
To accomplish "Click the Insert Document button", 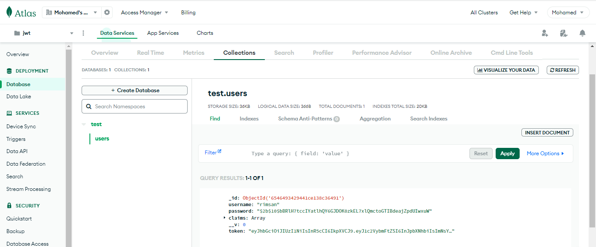I will (x=547, y=133).
